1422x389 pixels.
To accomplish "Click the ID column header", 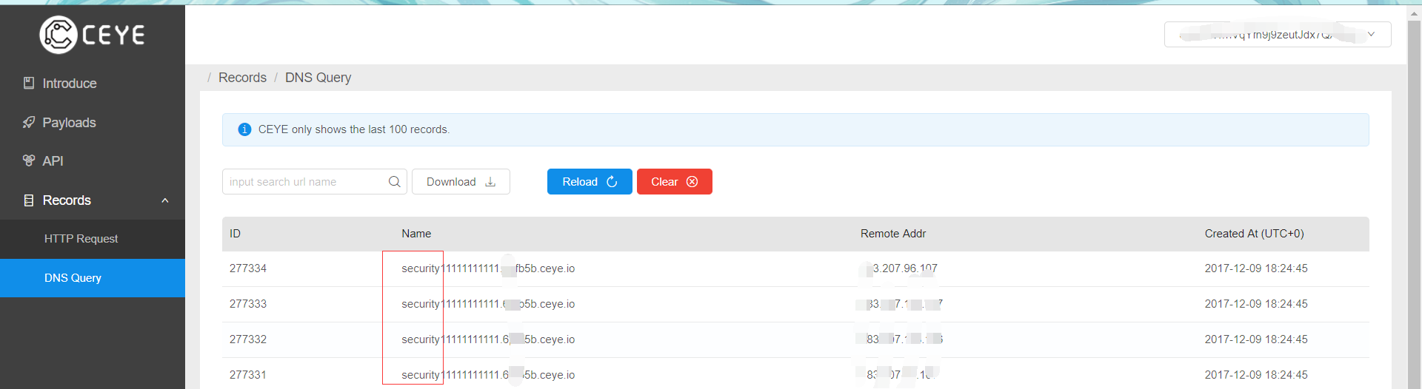I will pyautogui.click(x=235, y=234).
